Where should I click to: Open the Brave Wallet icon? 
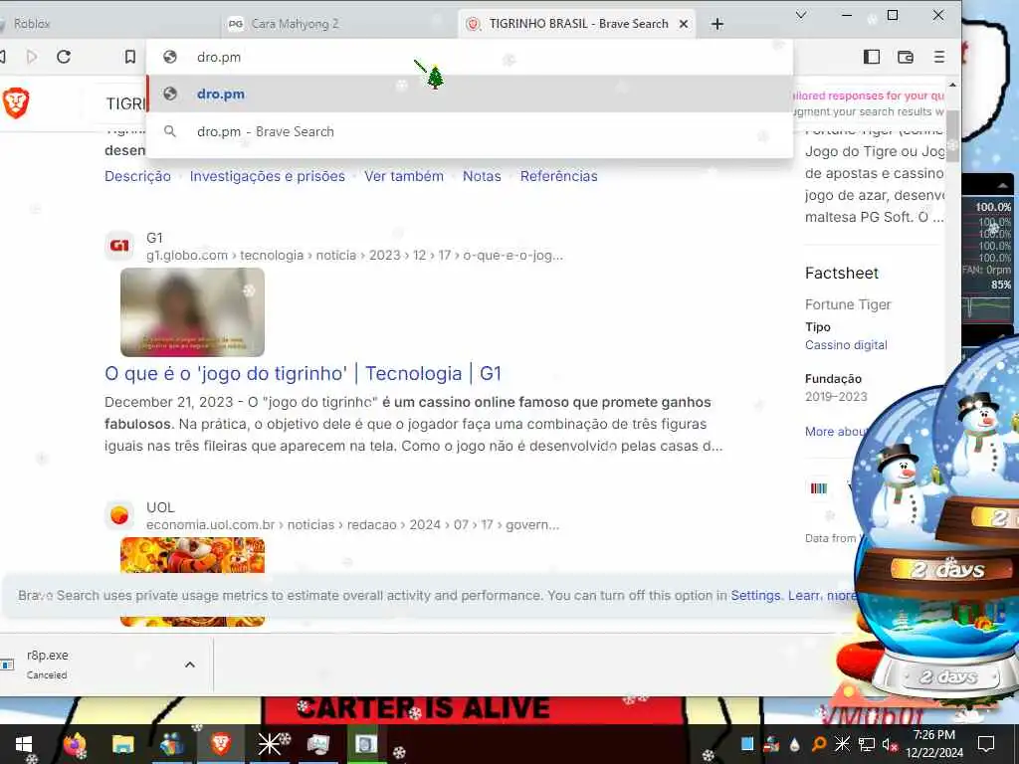coord(906,57)
